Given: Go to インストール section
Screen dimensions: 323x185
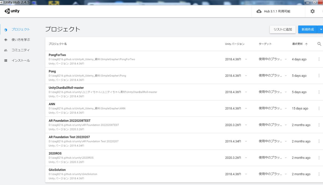Looking at the screenshot, I should [x=21, y=60].
